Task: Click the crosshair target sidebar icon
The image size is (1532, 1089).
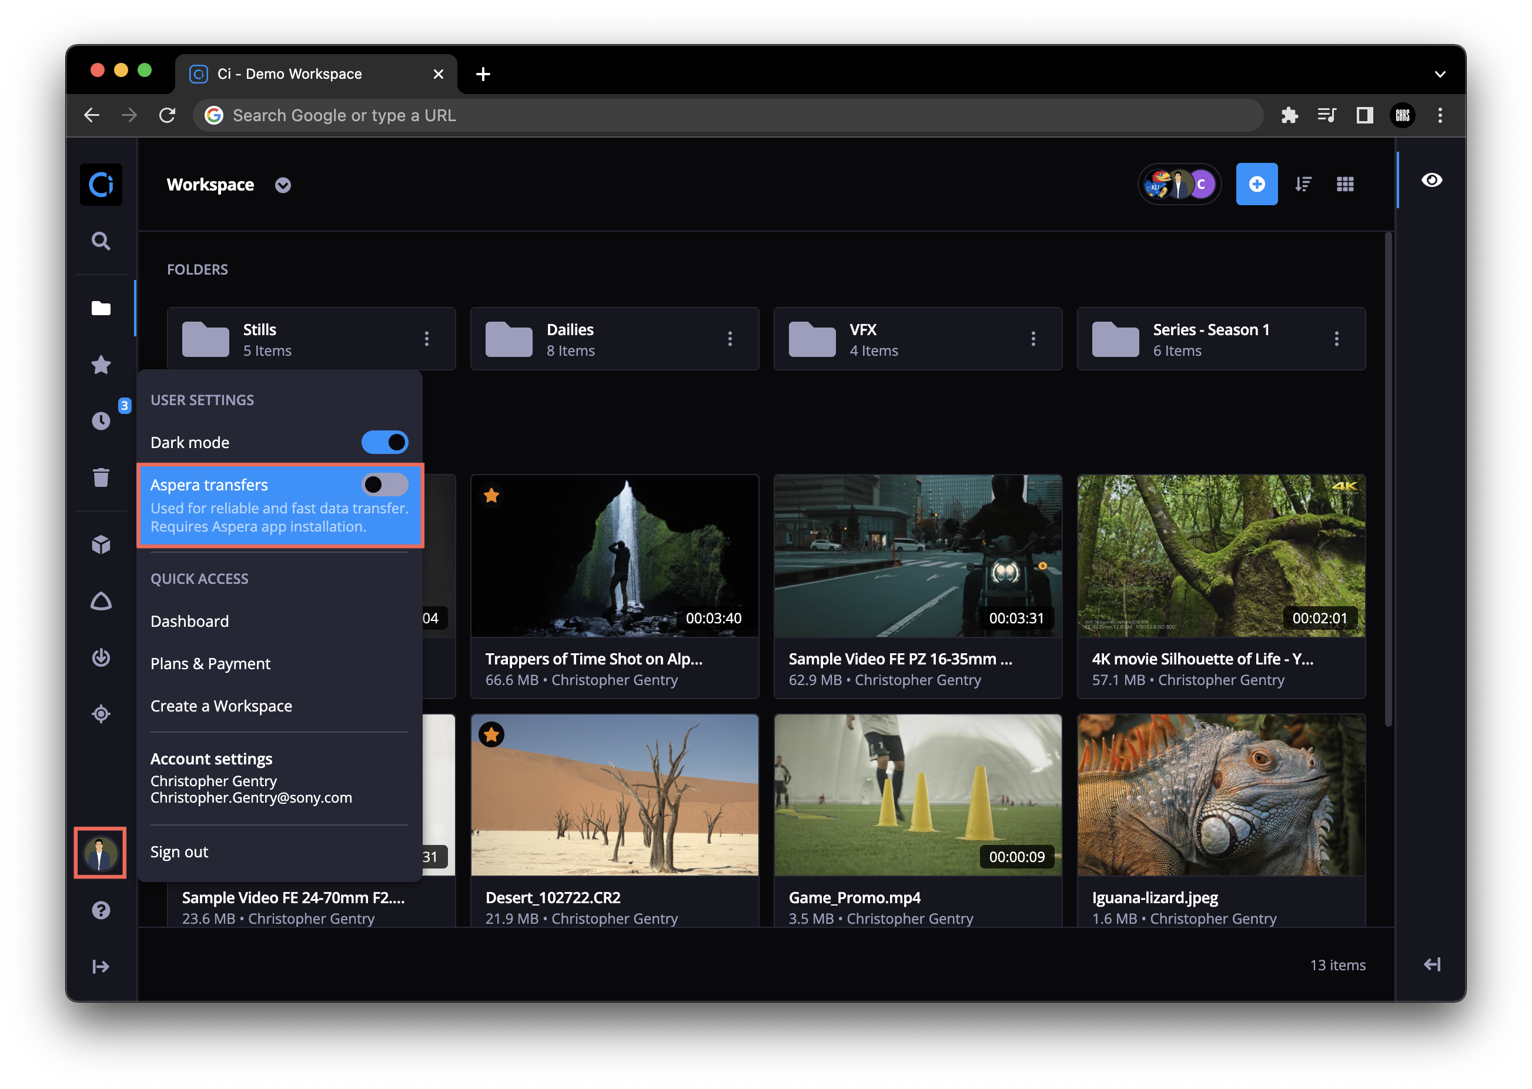Action: click(x=101, y=713)
